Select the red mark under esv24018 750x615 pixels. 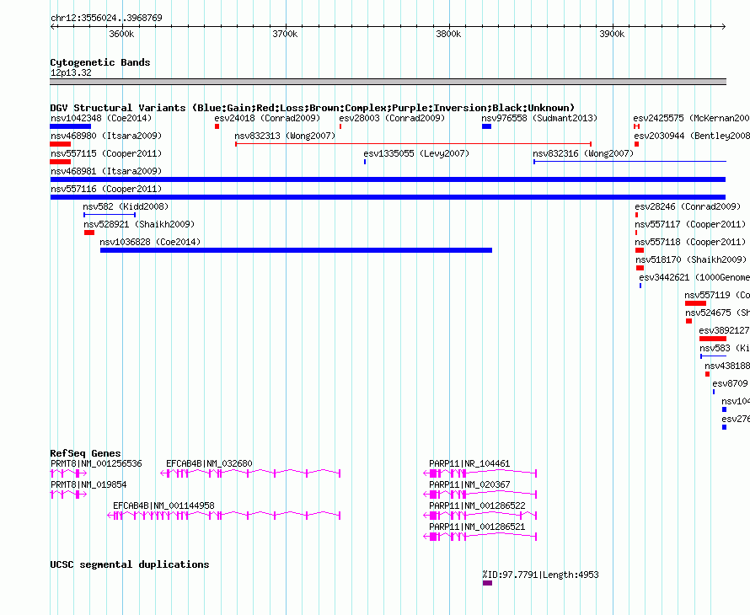(x=217, y=126)
